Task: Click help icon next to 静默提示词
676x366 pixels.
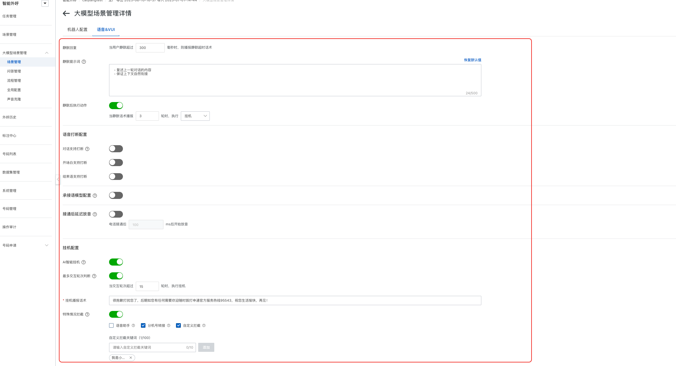Action: [84, 62]
